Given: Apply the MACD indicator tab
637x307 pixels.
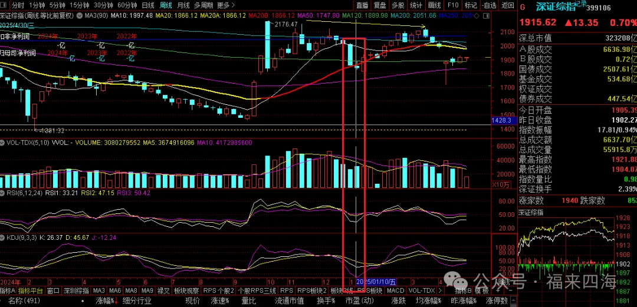Looking at the screenshot, I should (x=395, y=291).
